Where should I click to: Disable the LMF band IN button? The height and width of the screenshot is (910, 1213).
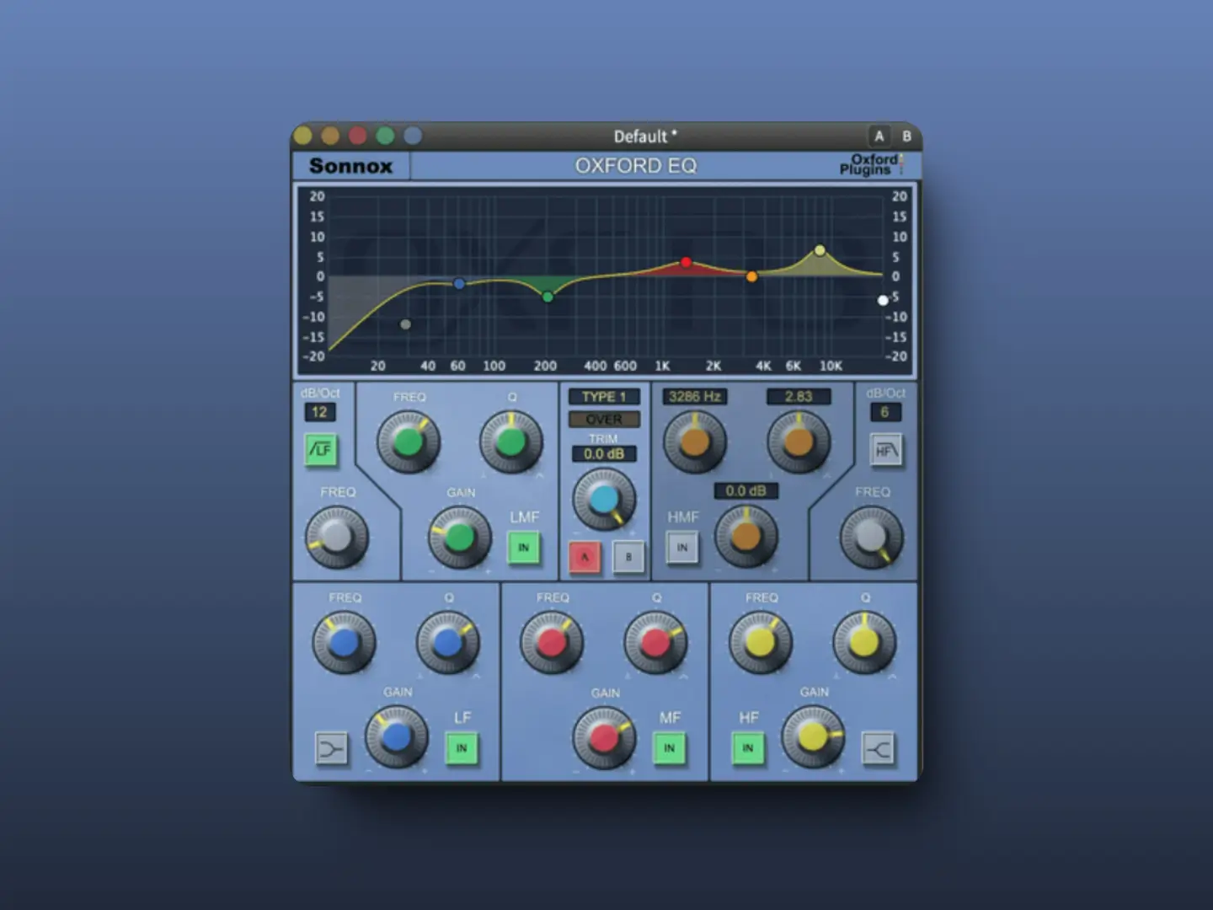[x=523, y=548]
